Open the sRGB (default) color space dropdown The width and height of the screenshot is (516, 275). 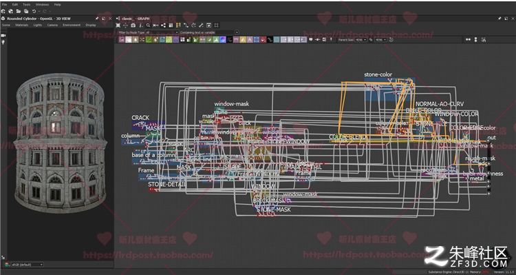(27, 265)
